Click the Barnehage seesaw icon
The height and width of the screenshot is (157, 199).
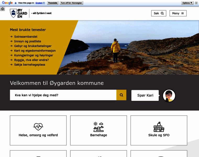(x=98, y=127)
